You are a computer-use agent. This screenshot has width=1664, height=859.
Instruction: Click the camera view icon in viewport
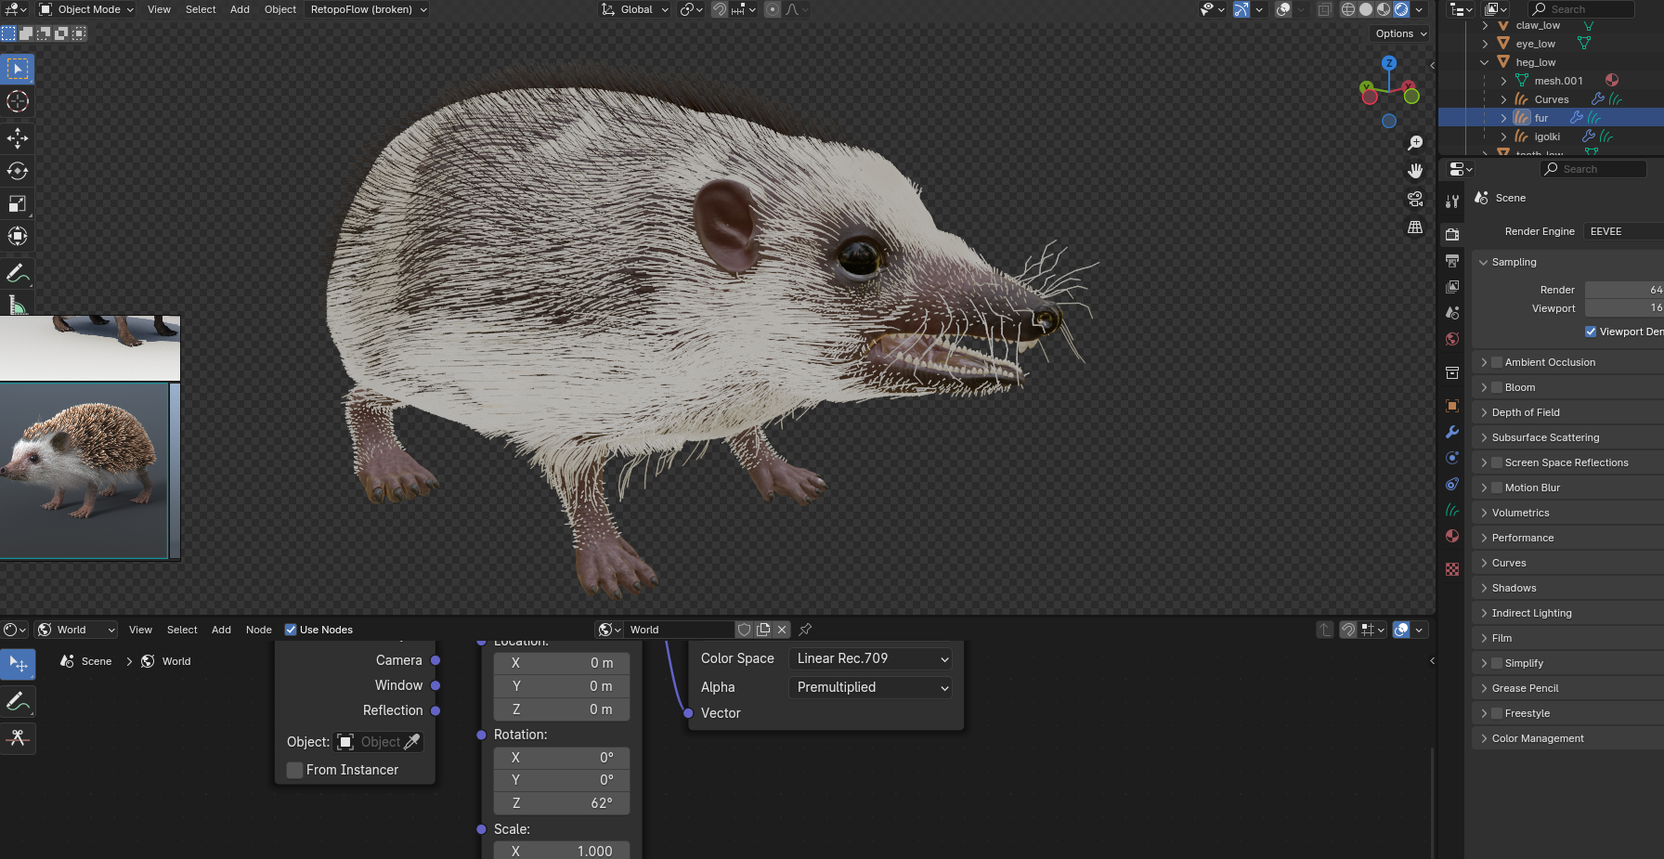click(x=1415, y=199)
